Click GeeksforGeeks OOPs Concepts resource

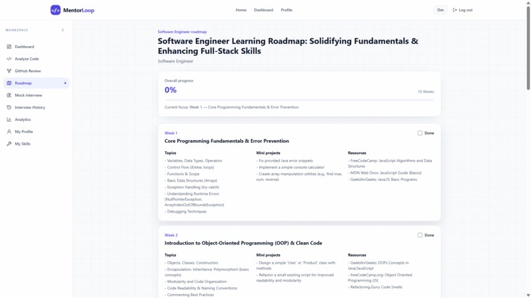point(378,266)
